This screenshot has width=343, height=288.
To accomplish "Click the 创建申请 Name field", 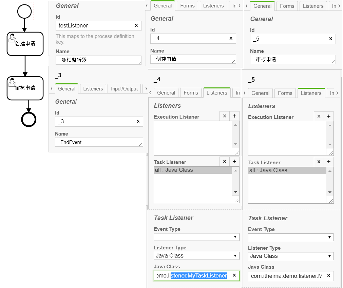I will point(193,59).
